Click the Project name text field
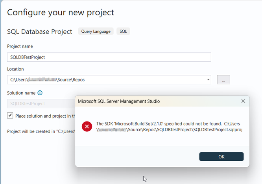 [x=109, y=57]
